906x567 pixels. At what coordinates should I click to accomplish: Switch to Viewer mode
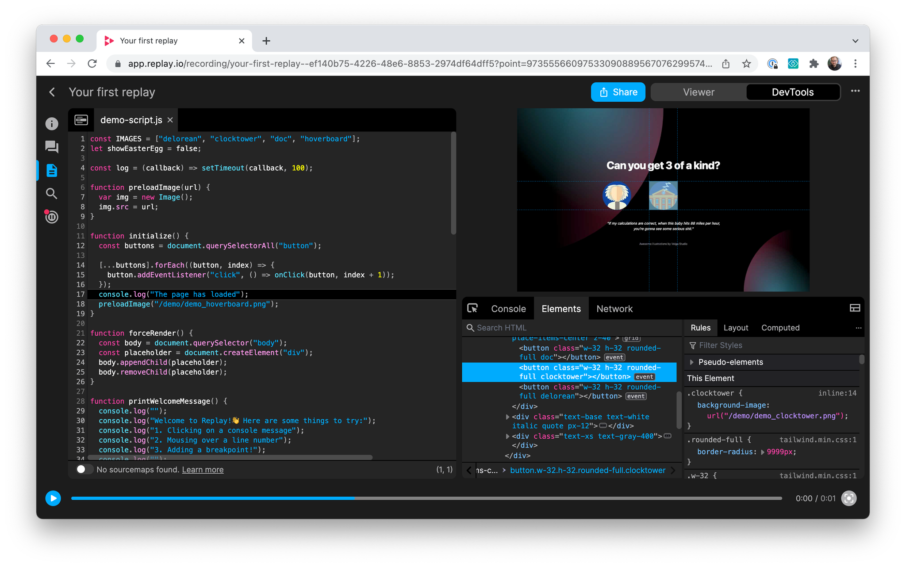(x=698, y=92)
